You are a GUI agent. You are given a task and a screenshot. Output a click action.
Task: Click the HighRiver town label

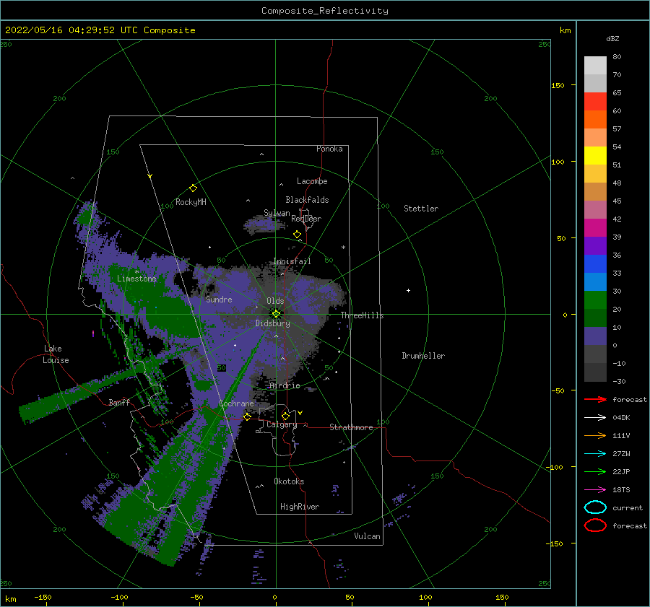point(300,507)
